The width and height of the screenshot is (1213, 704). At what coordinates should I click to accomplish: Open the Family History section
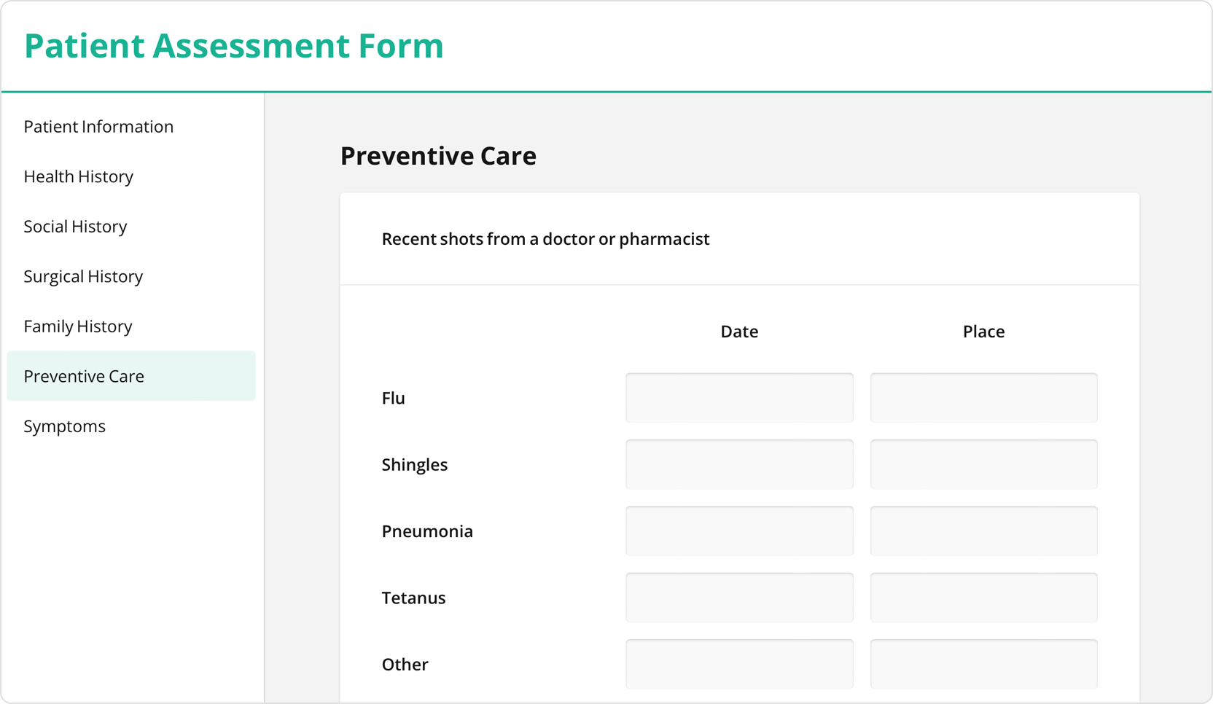tap(77, 326)
